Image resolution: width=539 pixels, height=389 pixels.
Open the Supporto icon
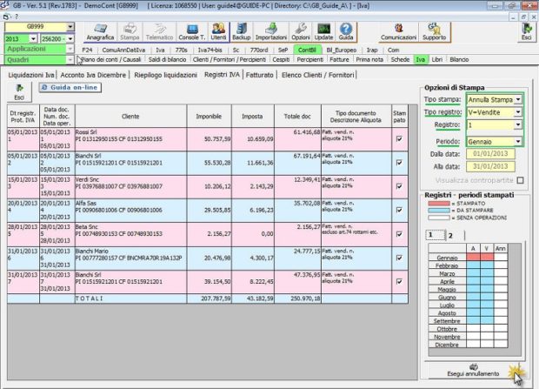point(434,32)
